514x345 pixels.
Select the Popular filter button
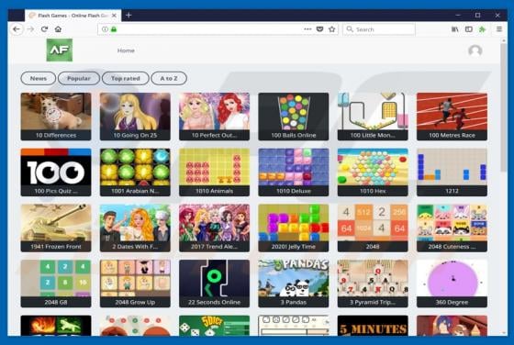[x=79, y=78]
